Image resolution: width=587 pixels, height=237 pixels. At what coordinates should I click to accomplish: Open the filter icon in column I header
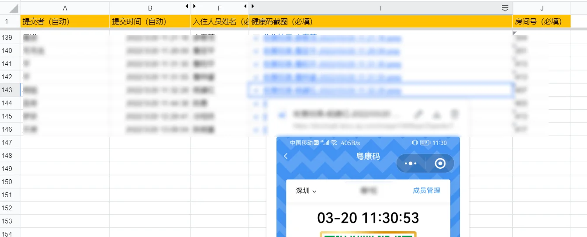tap(505, 8)
